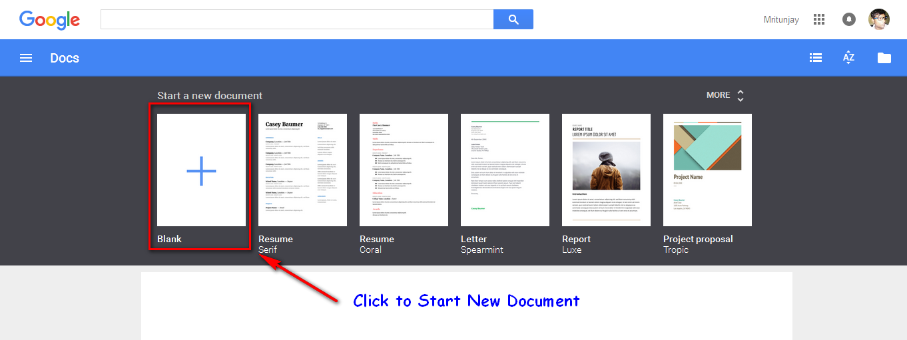Open the Google apps grid

pos(819,19)
